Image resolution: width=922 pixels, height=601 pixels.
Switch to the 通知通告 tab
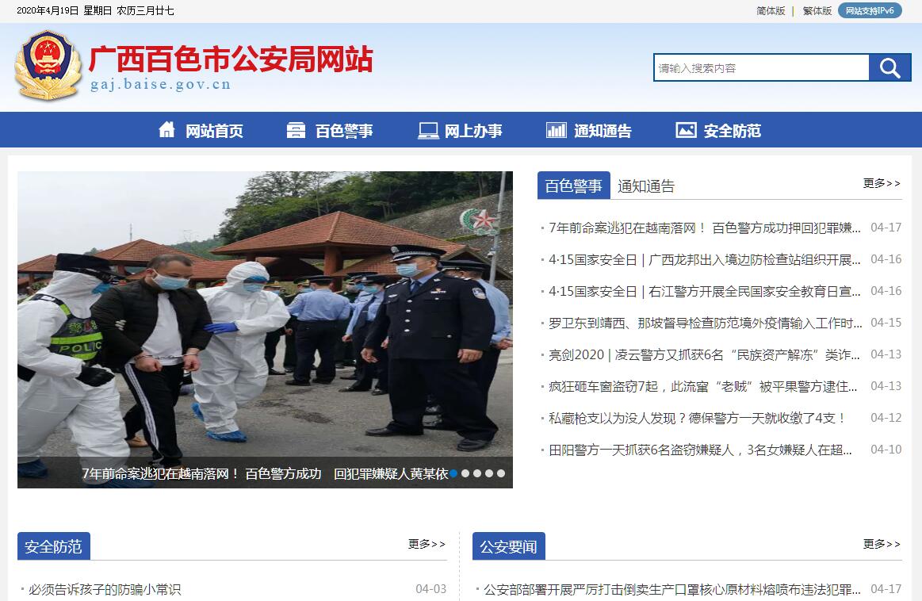[x=645, y=186]
